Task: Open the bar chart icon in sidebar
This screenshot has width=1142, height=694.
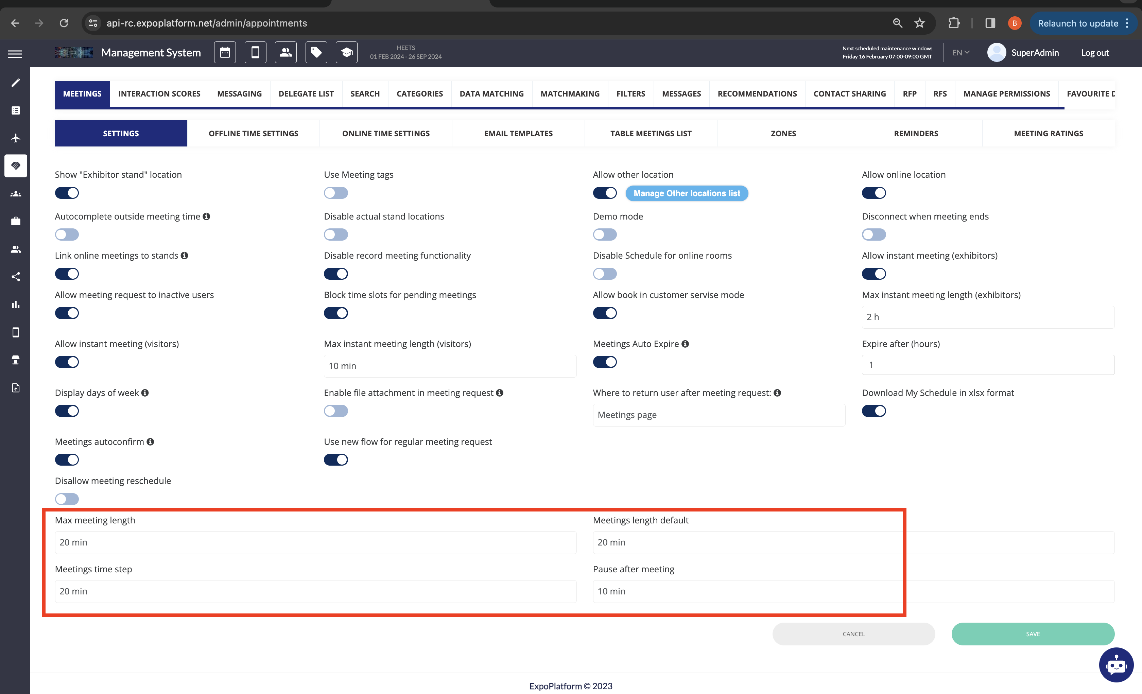Action: coord(16,305)
